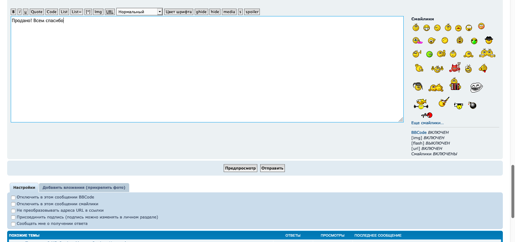Open 'Еще смайлики...' link
Screen dimensions: 515x242
pos(427,123)
